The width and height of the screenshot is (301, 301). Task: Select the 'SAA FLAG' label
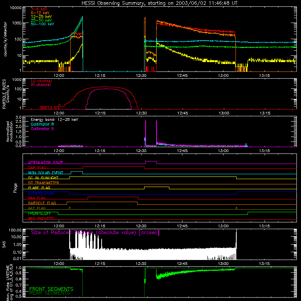click(37, 198)
